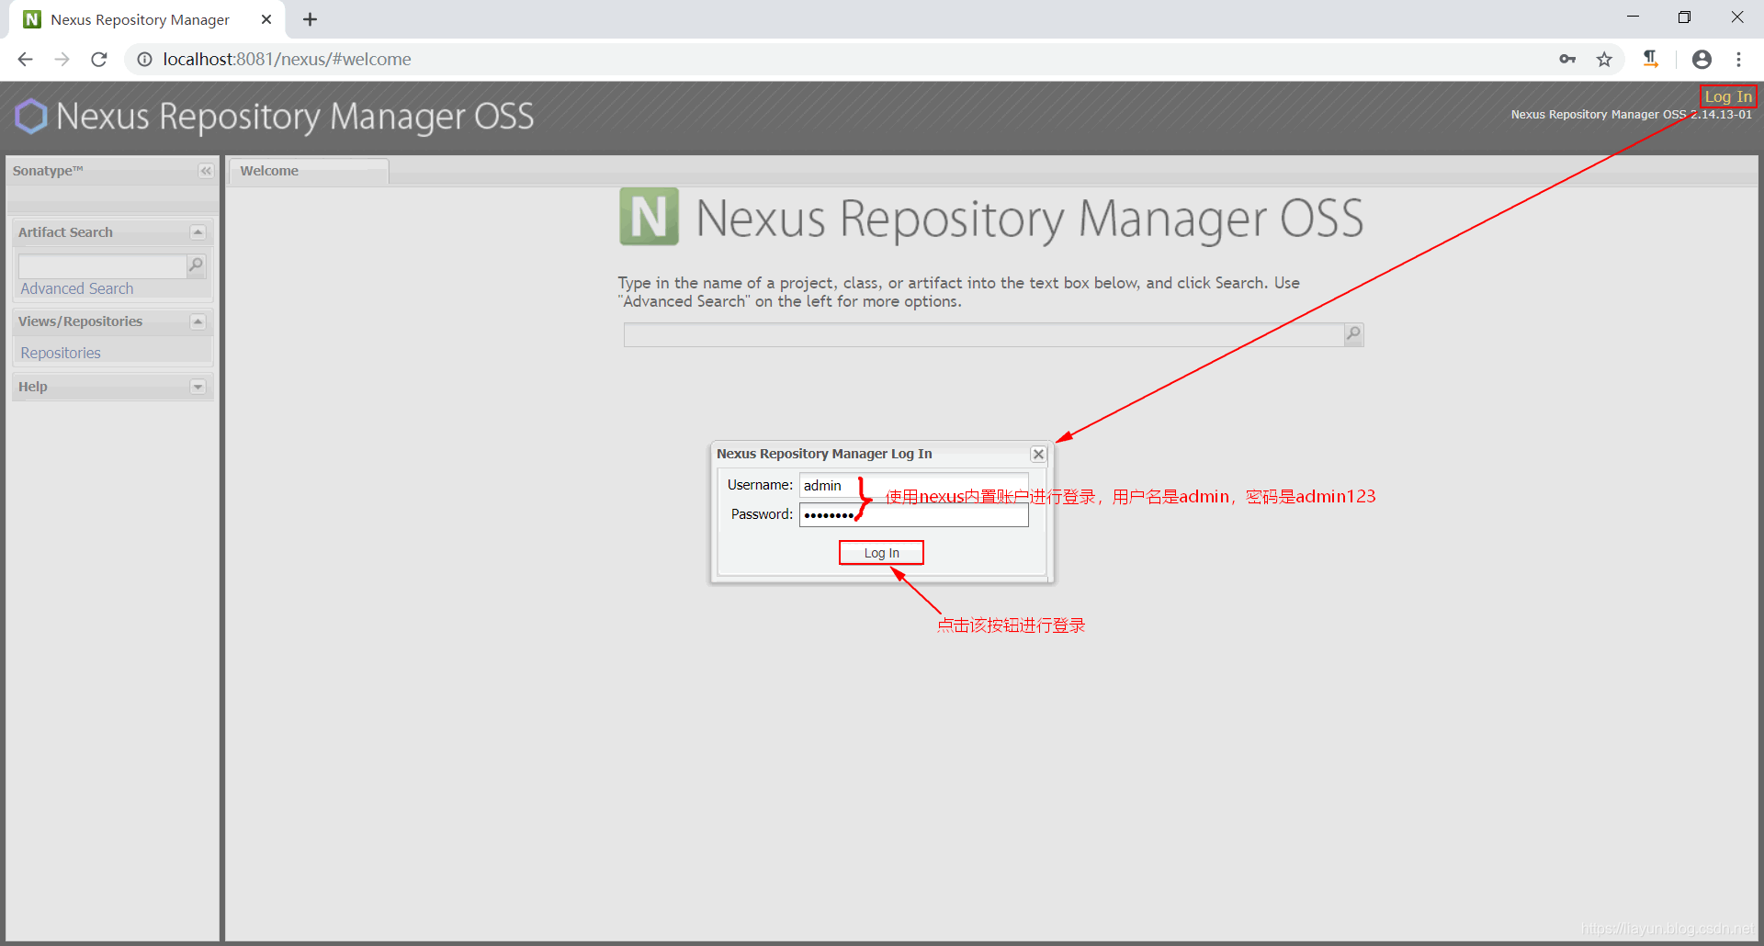
Task: Click the browser extension icon next to star
Action: [1651, 60]
